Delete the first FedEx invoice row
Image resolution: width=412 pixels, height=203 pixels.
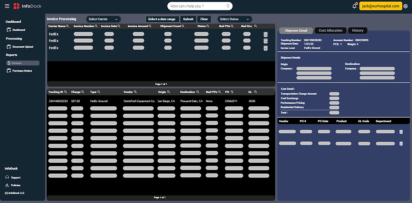pos(266,34)
